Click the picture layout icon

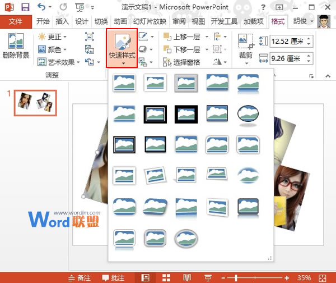[x=143, y=62]
